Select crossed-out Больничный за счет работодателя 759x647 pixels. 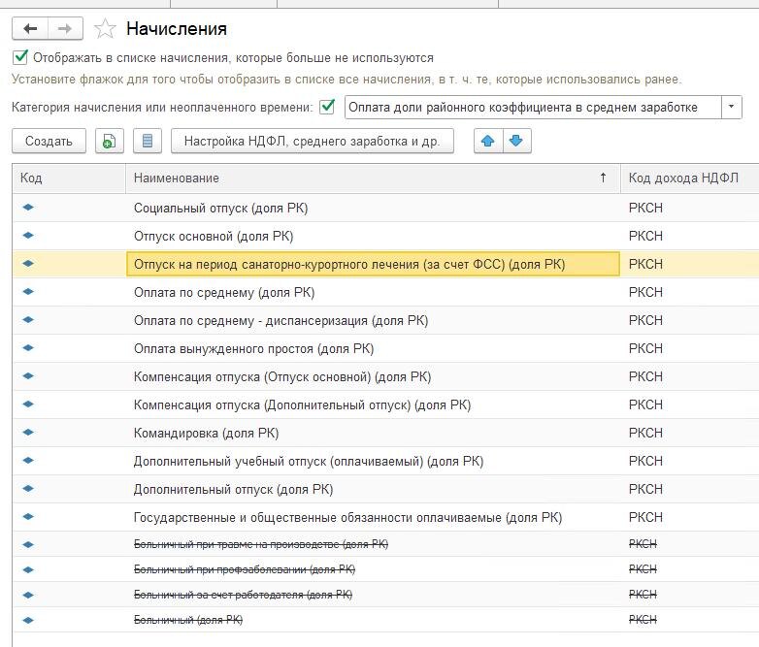click(x=385, y=595)
